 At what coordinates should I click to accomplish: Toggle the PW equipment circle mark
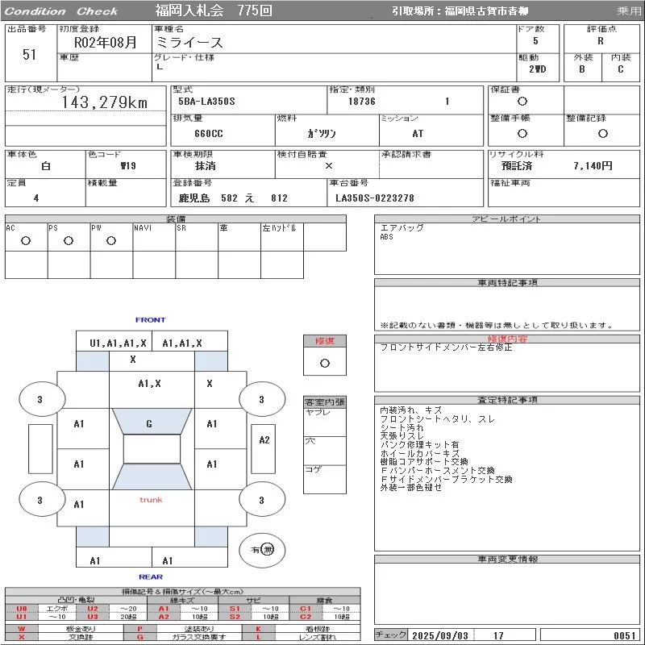point(110,241)
